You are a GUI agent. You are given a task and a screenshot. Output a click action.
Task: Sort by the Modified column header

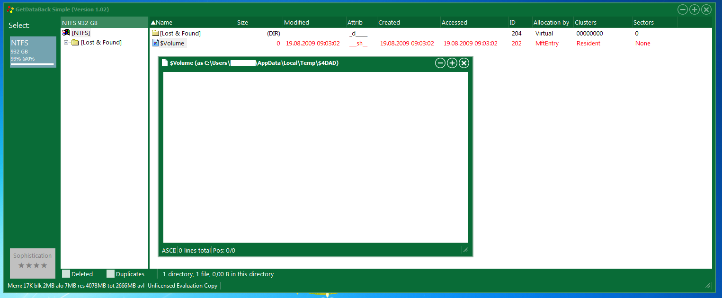pyautogui.click(x=314, y=22)
